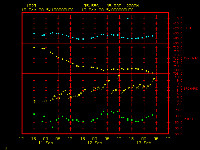Click the latitude value "75.55S"

pyautogui.click(x=91, y=6)
